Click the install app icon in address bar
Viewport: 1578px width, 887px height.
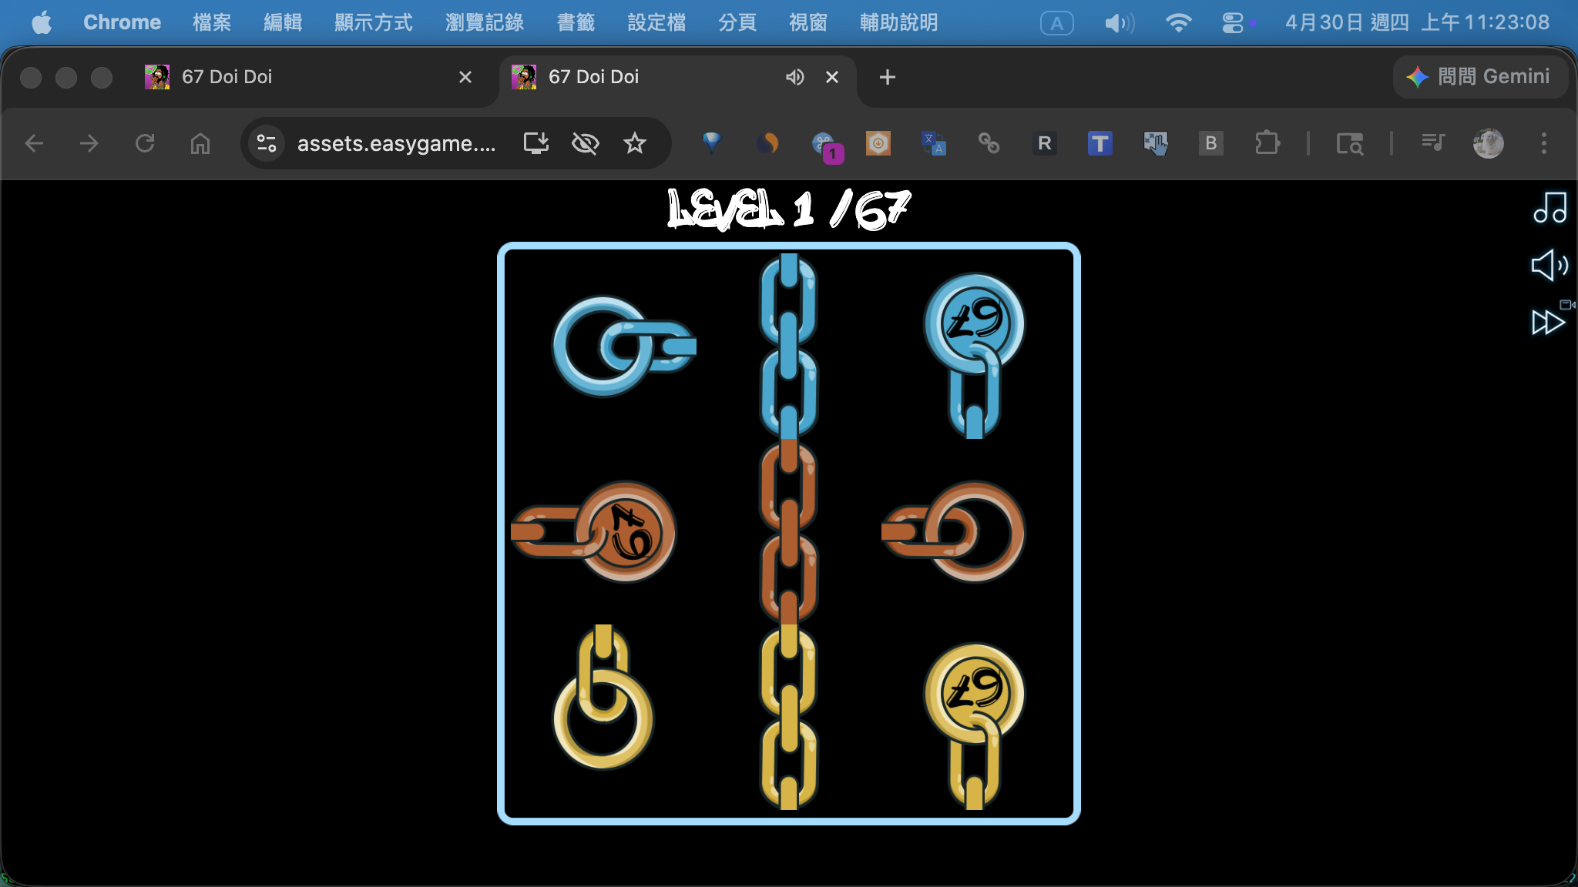(x=536, y=143)
